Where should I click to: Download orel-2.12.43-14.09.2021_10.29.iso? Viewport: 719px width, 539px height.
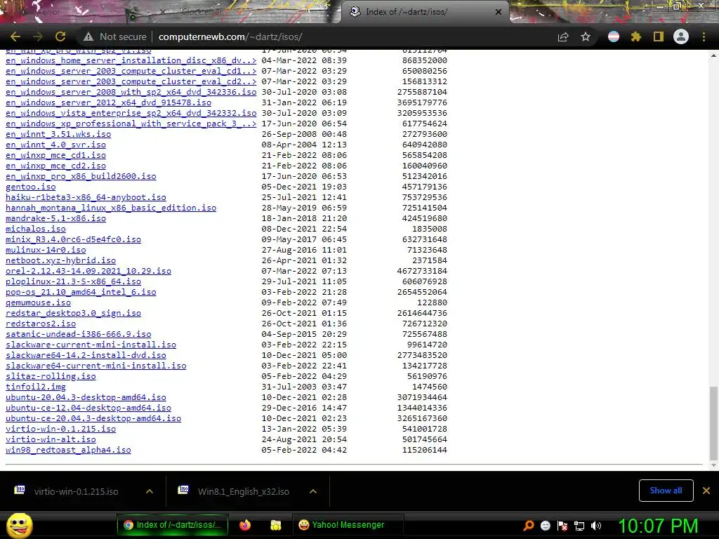pos(88,272)
